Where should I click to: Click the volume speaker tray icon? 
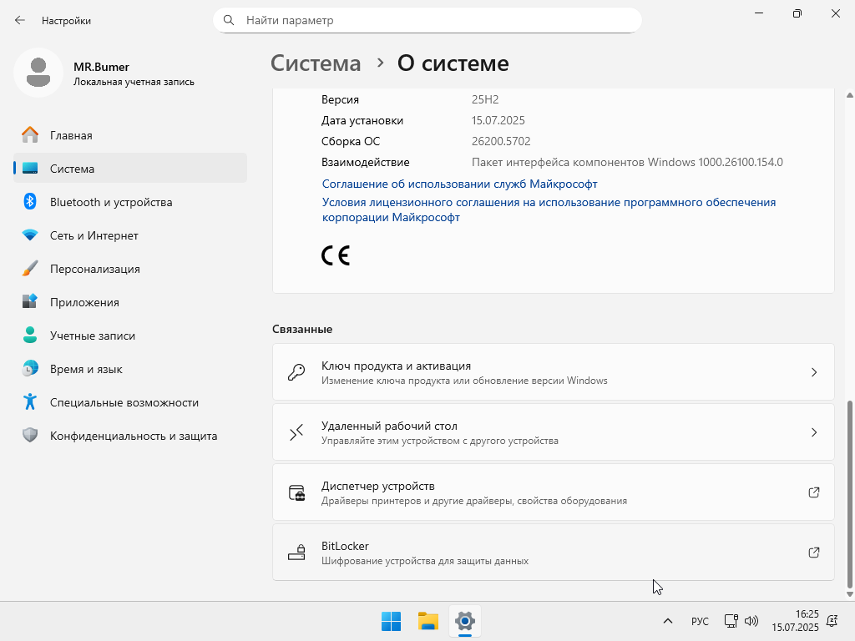751,621
